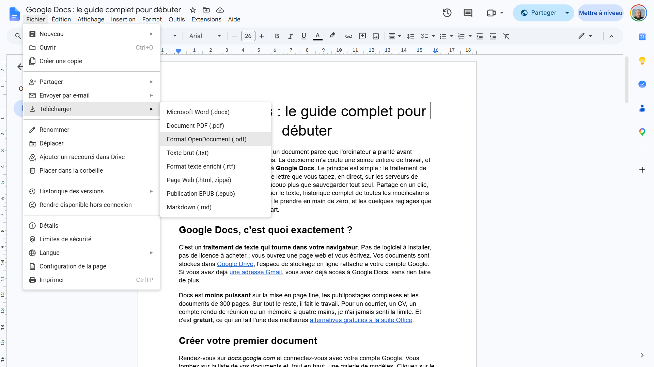Click the move to folder icon

[x=206, y=10]
